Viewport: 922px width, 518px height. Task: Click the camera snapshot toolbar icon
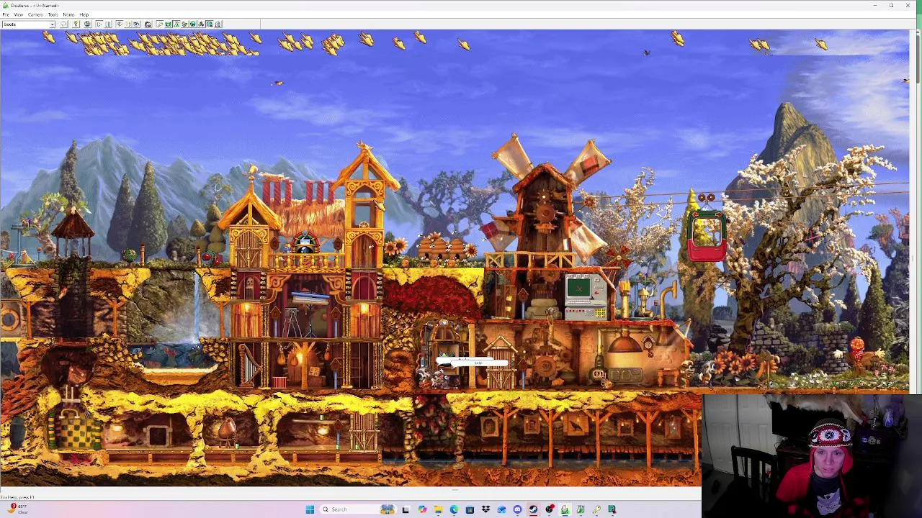click(148, 24)
